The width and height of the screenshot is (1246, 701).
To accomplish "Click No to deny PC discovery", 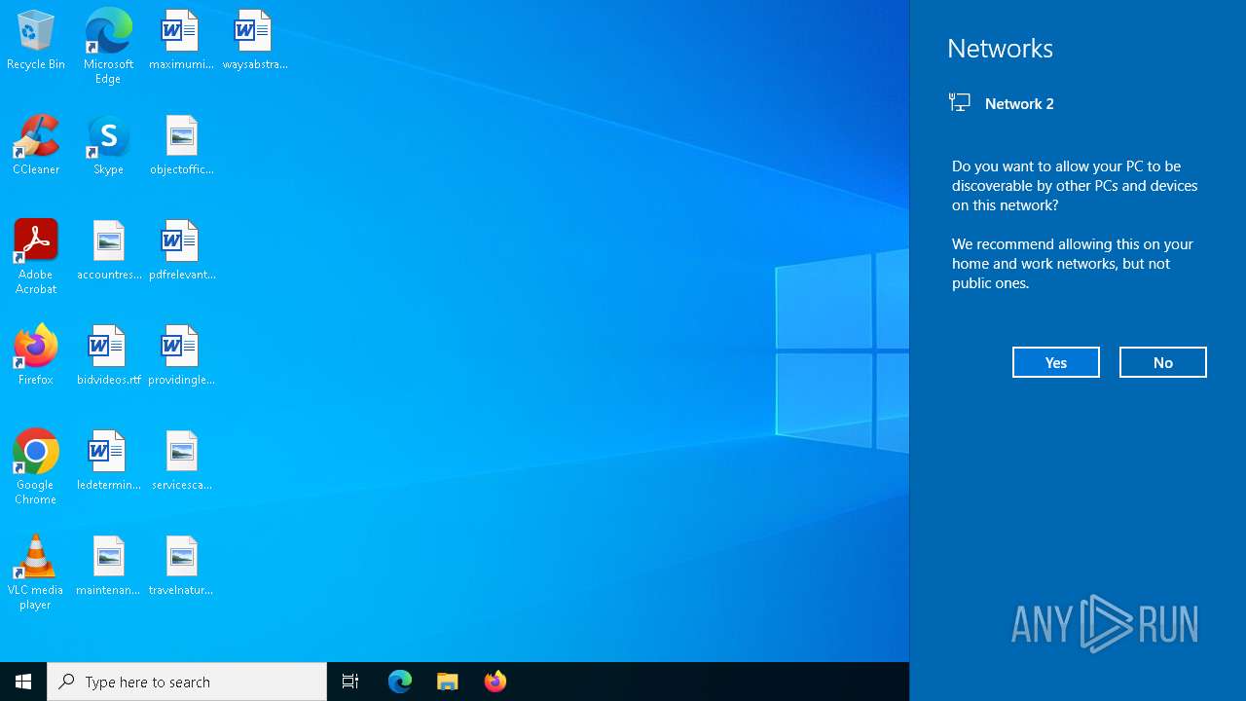I will point(1163,362).
